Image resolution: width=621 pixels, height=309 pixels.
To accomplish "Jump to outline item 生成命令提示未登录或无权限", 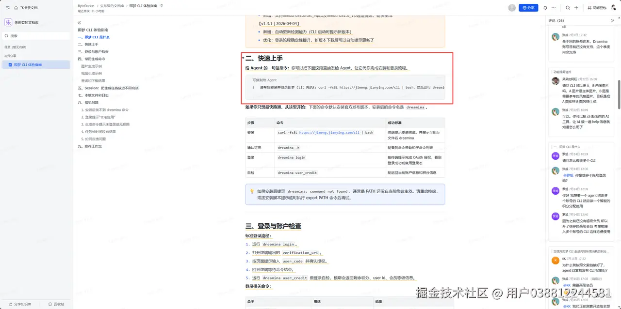I will pyautogui.click(x=105, y=124).
